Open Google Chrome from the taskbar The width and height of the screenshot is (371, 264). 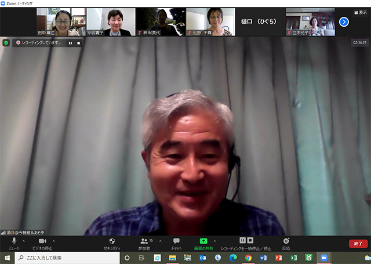[x=248, y=258]
